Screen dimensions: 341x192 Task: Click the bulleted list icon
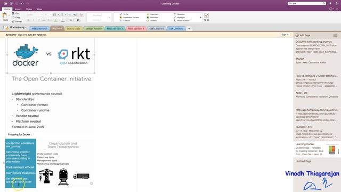coord(54,15)
